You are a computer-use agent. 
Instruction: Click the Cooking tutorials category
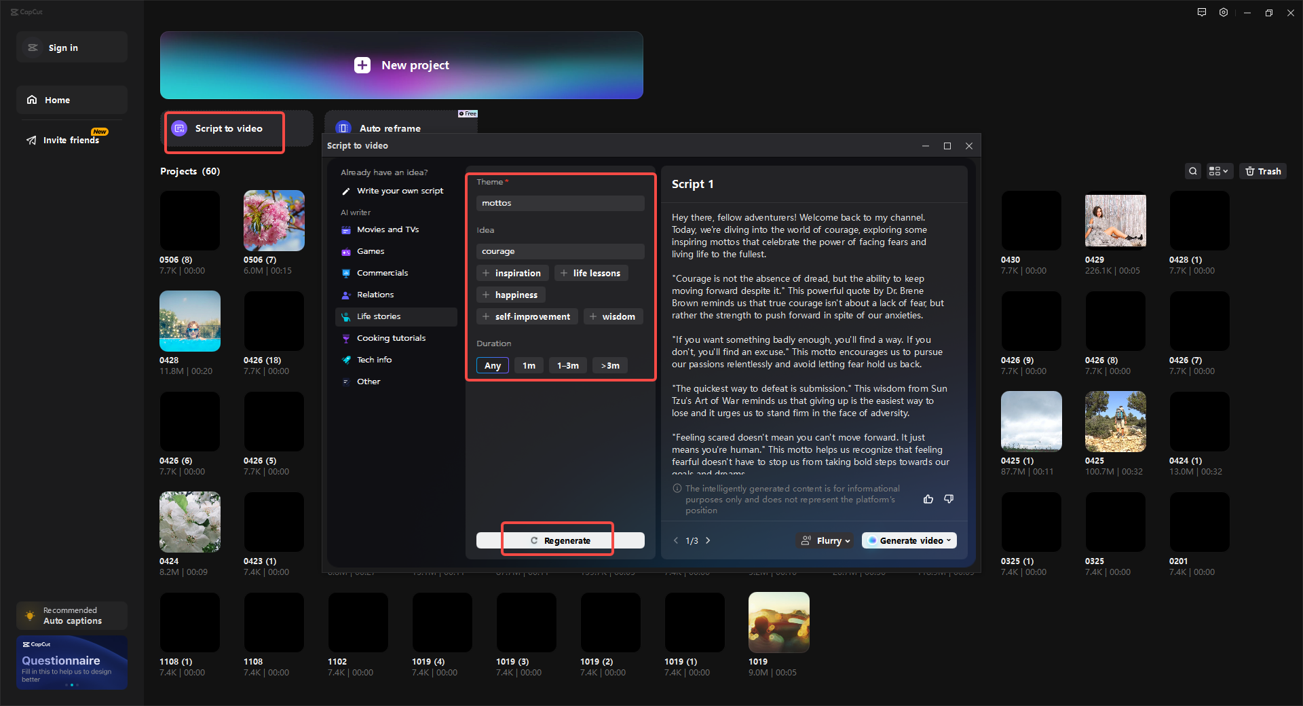[396, 338]
